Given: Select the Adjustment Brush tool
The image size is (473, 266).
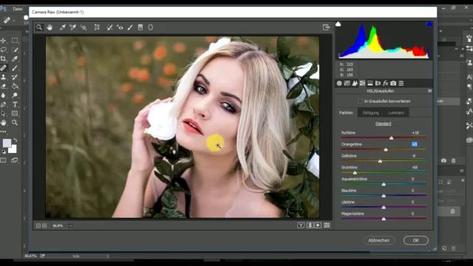Looking at the screenshot, I should point(130,27).
